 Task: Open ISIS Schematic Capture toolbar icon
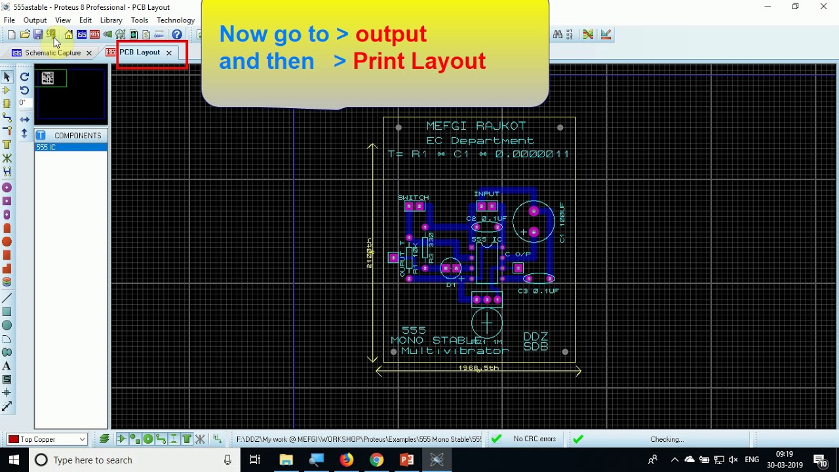tap(81, 35)
